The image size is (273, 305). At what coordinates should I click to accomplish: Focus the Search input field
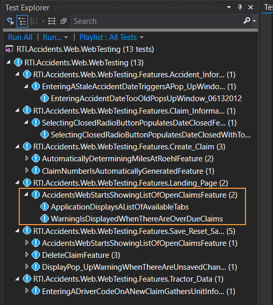tap(157, 21)
